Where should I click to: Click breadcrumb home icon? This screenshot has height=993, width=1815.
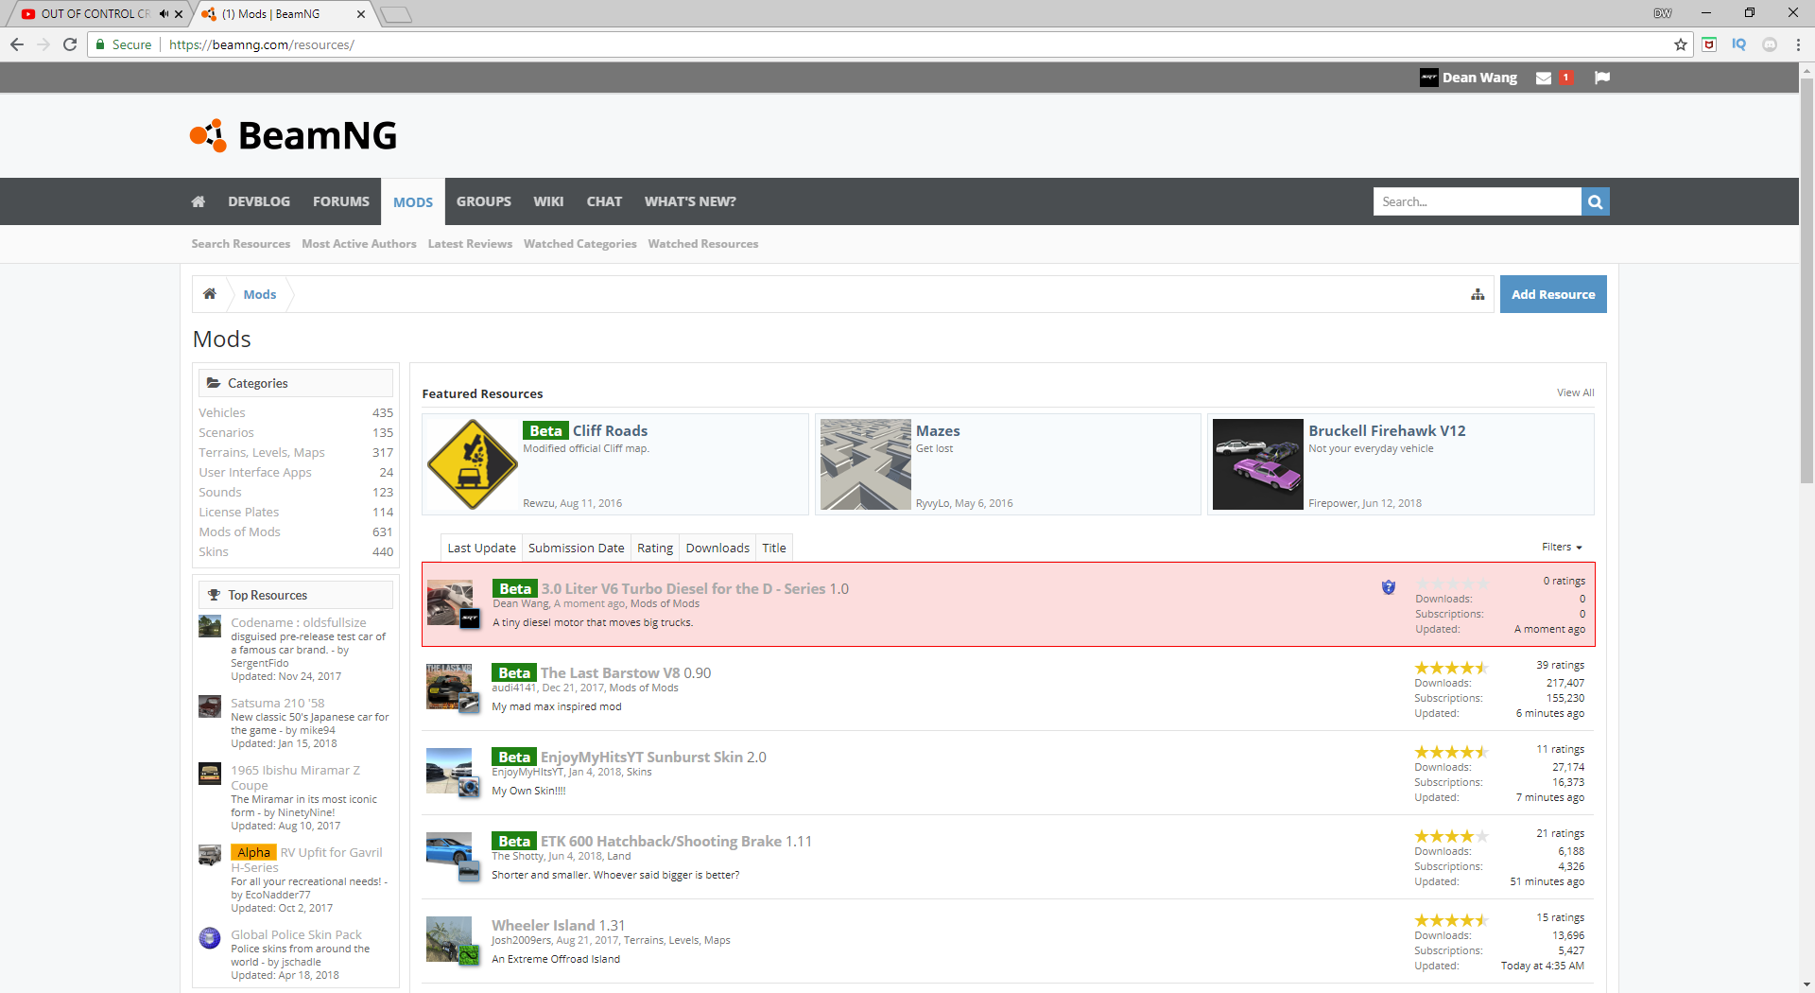coord(210,294)
